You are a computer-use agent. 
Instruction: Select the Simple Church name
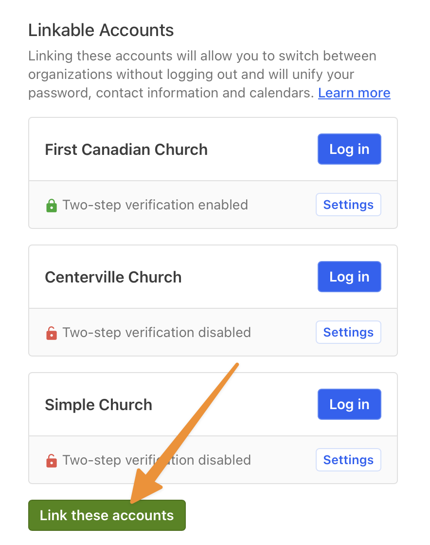pos(99,405)
